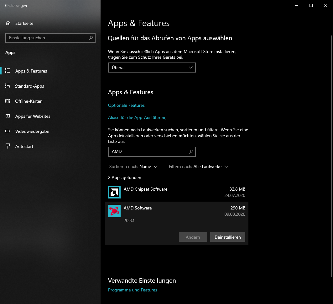Open the Überall app source dropdown
333x304 pixels.
pos(152,68)
